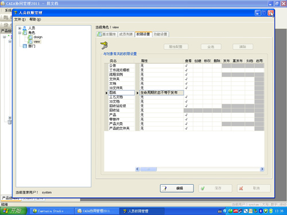This screenshot has width=287, height=215.
Task: Click the horizontal scrollbar thumb under table
Action: click(149, 169)
